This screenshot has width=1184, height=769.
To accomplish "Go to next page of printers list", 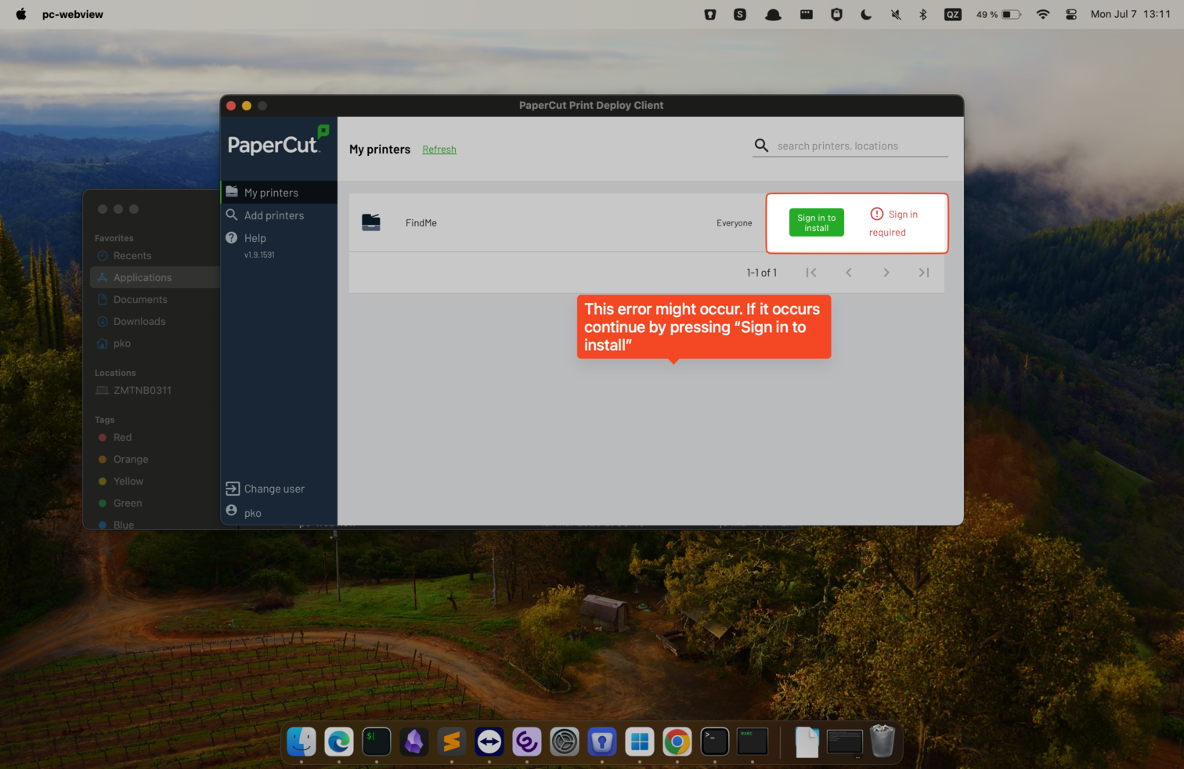I will [886, 273].
